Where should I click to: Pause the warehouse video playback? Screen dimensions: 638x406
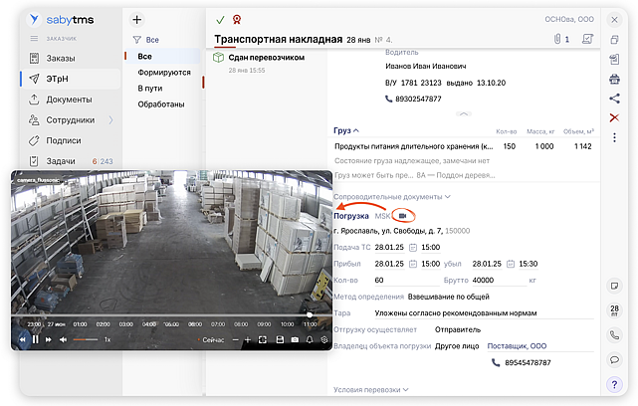(x=36, y=340)
